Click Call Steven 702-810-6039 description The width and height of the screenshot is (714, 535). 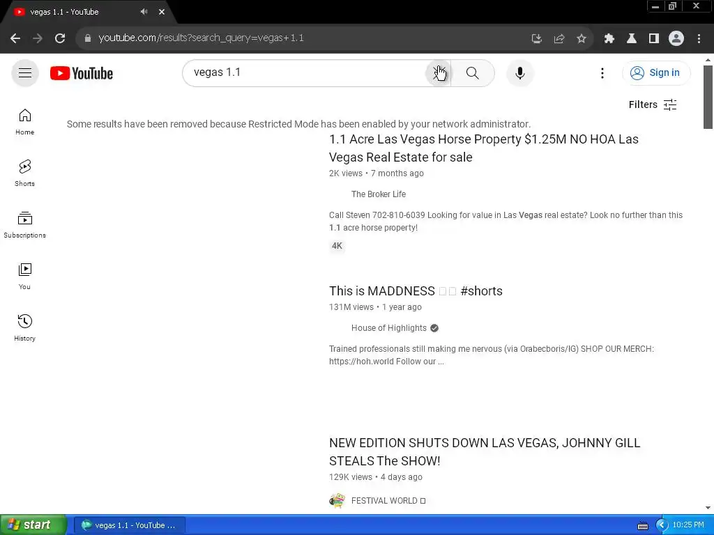(x=506, y=221)
